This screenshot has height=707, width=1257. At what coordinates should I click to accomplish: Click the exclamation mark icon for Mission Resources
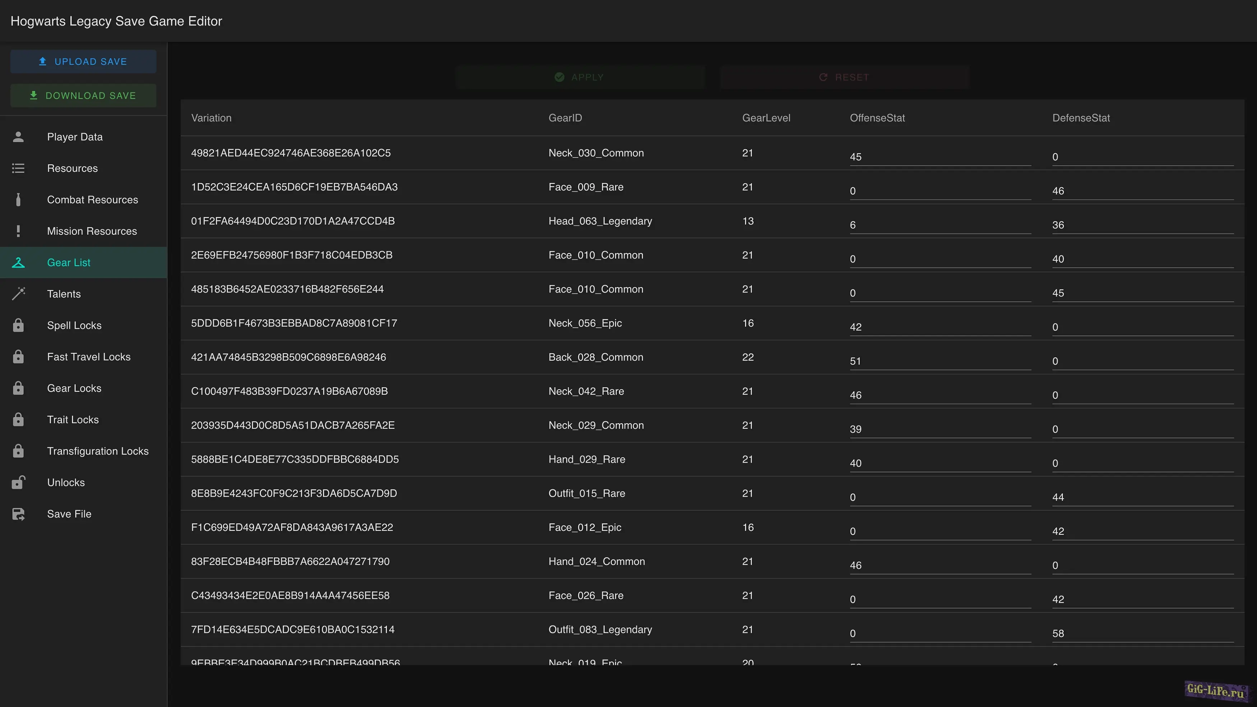coord(18,231)
